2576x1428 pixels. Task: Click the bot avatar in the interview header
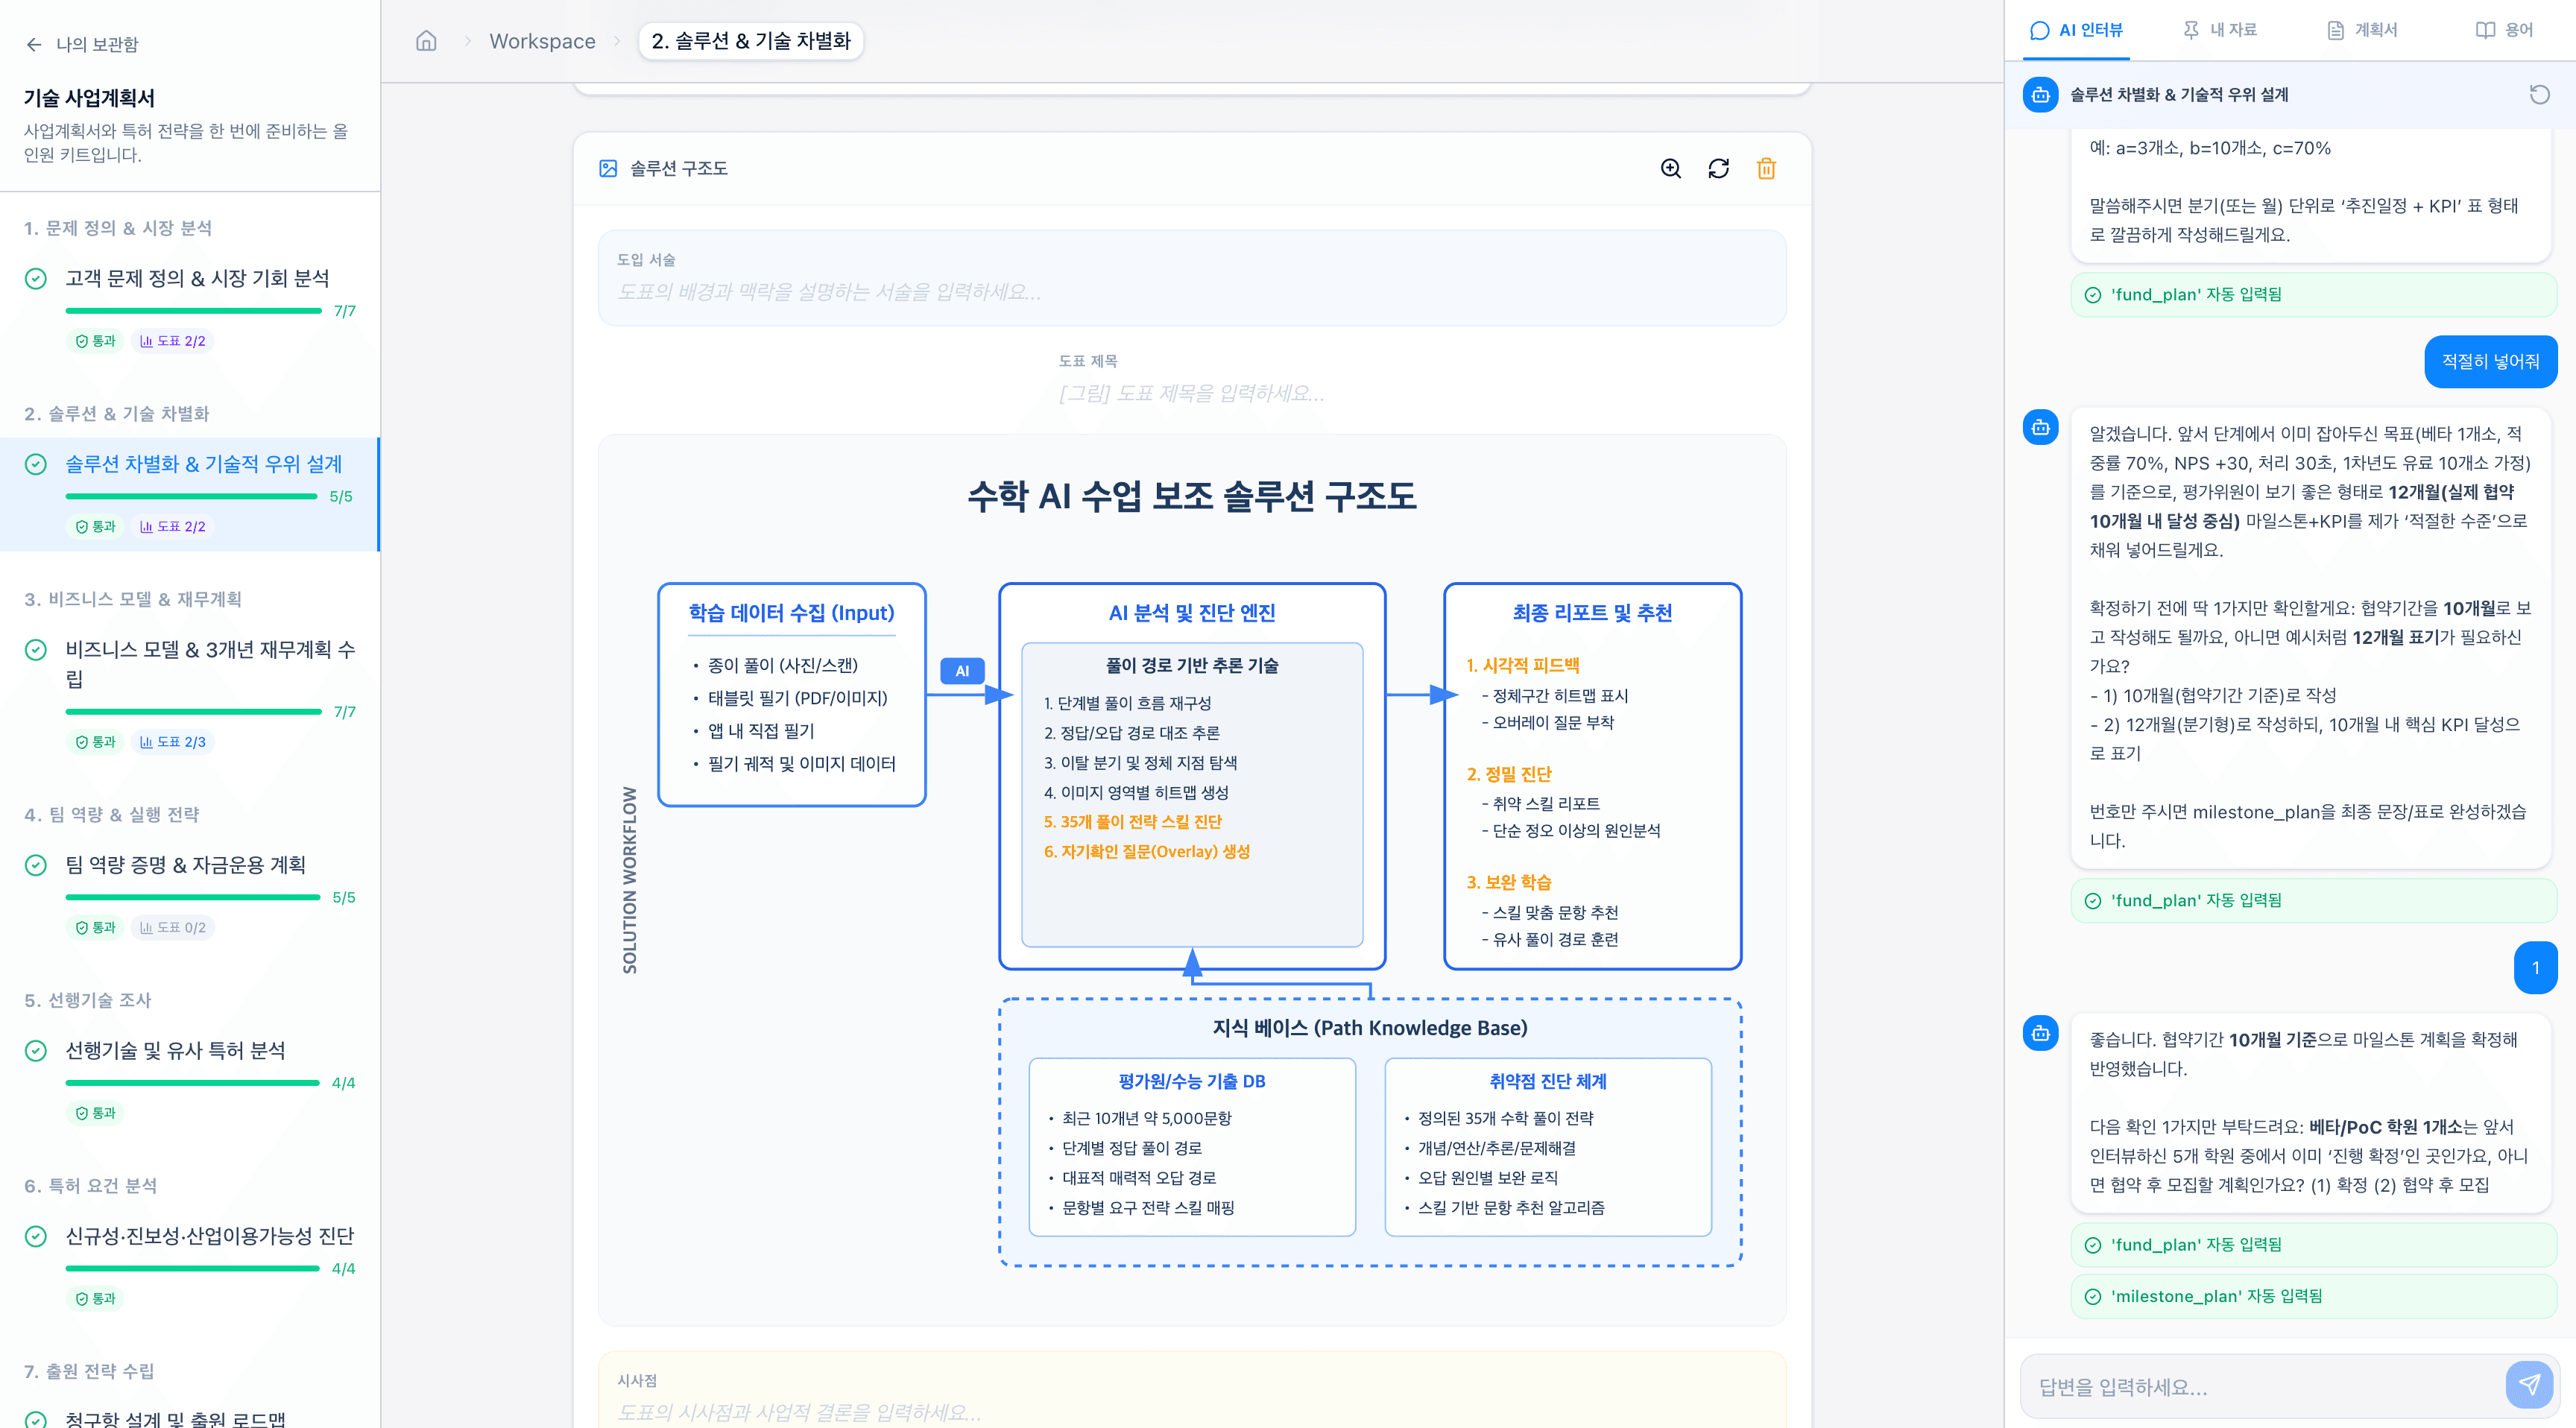2040,94
